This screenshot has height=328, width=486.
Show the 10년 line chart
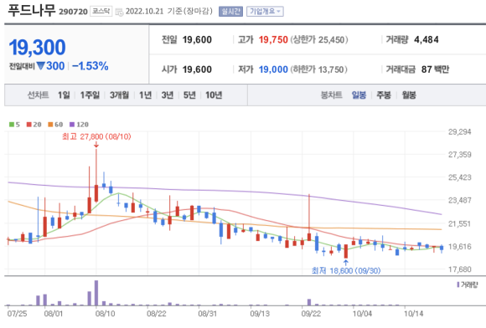click(x=214, y=95)
